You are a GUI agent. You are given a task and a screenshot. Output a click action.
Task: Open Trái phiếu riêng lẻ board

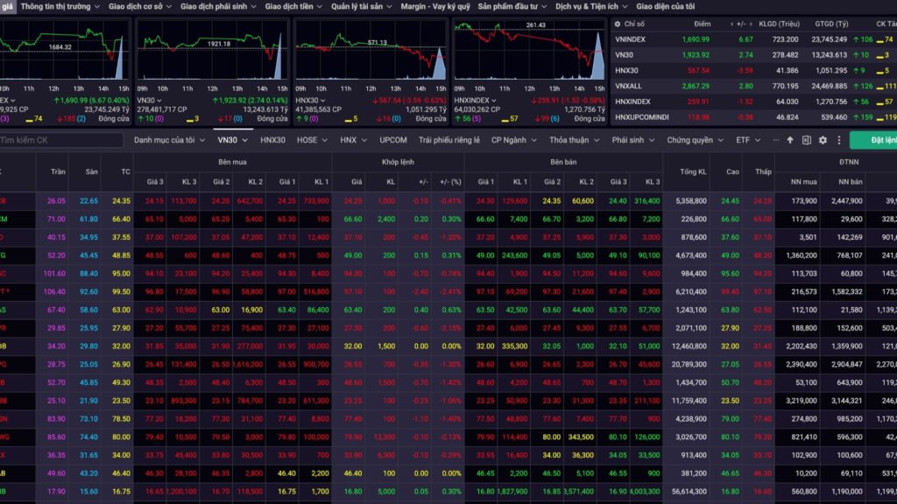(x=448, y=140)
